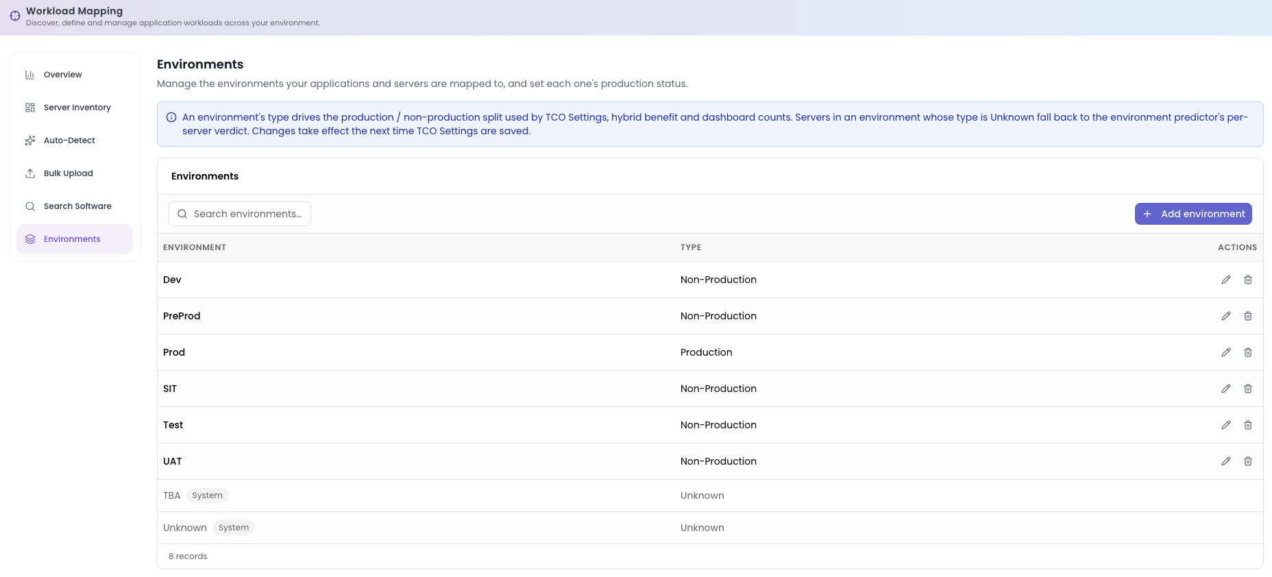Edit the PreProd environment
1272x577 pixels.
pyautogui.click(x=1226, y=316)
